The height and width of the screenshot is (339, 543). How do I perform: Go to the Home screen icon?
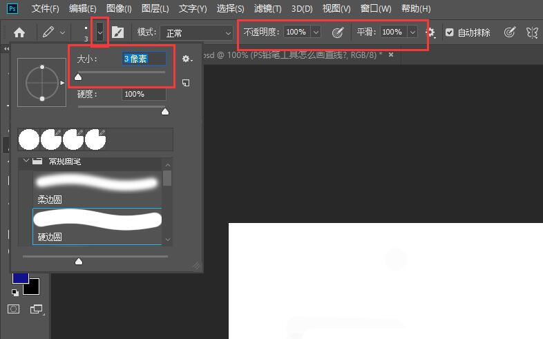tap(19, 32)
